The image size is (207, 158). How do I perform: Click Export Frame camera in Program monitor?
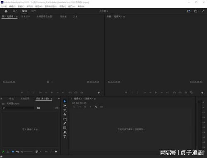186,92
